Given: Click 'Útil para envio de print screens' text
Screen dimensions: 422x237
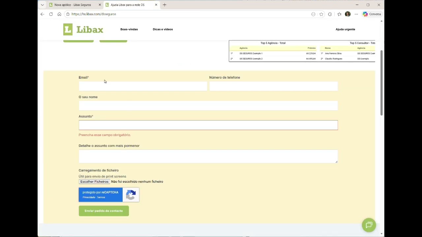Looking at the screenshot, I should pos(102,176).
